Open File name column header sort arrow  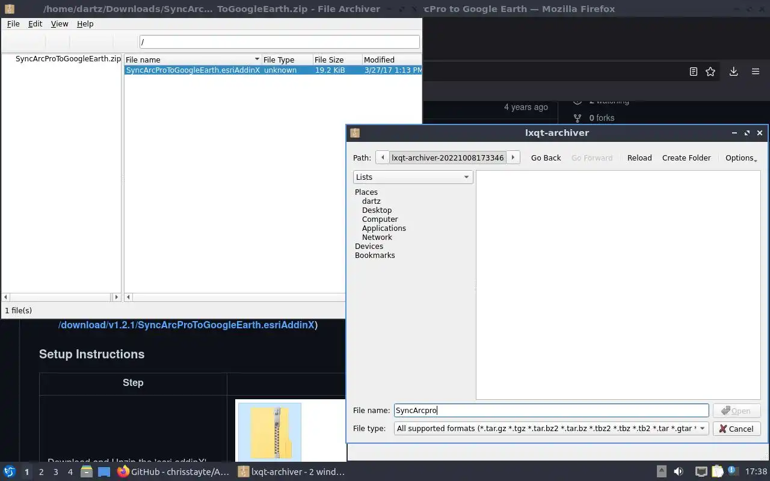coord(257,60)
